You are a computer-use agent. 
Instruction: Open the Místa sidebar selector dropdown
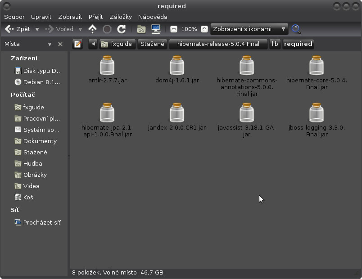click(50, 44)
